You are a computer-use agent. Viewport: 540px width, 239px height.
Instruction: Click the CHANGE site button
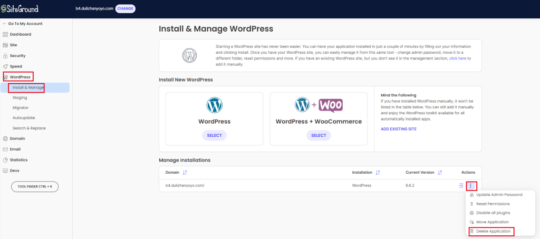(x=126, y=8)
